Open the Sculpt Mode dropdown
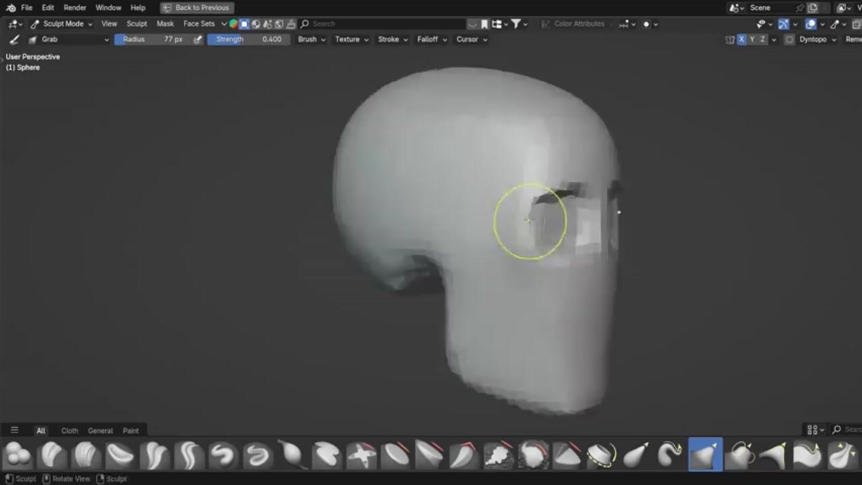The width and height of the screenshot is (862, 485). [x=62, y=24]
